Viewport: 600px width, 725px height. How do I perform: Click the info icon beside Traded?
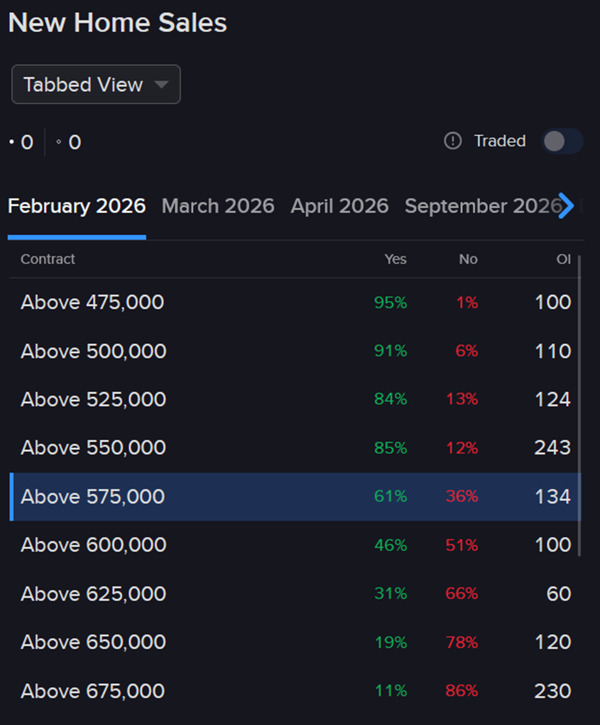453,140
